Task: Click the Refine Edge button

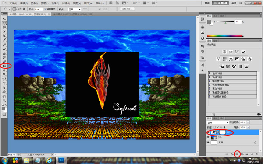Action: [127, 9]
